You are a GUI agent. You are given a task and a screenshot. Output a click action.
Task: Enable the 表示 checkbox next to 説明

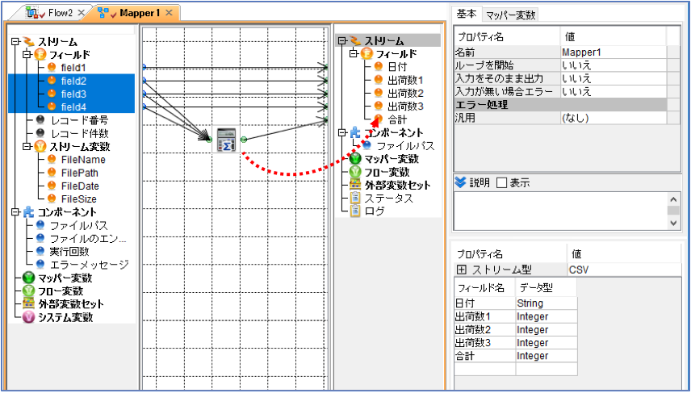(502, 183)
